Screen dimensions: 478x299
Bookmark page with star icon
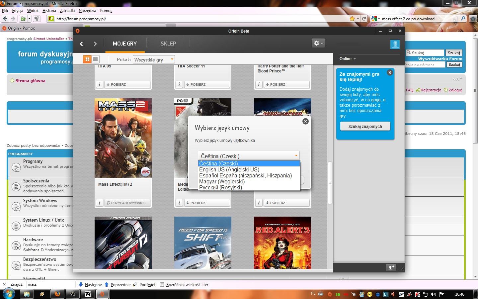click(x=352, y=19)
